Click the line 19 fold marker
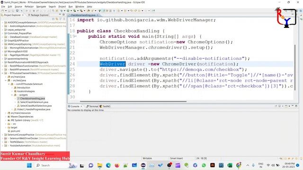303x170 pixels. [76, 36]
